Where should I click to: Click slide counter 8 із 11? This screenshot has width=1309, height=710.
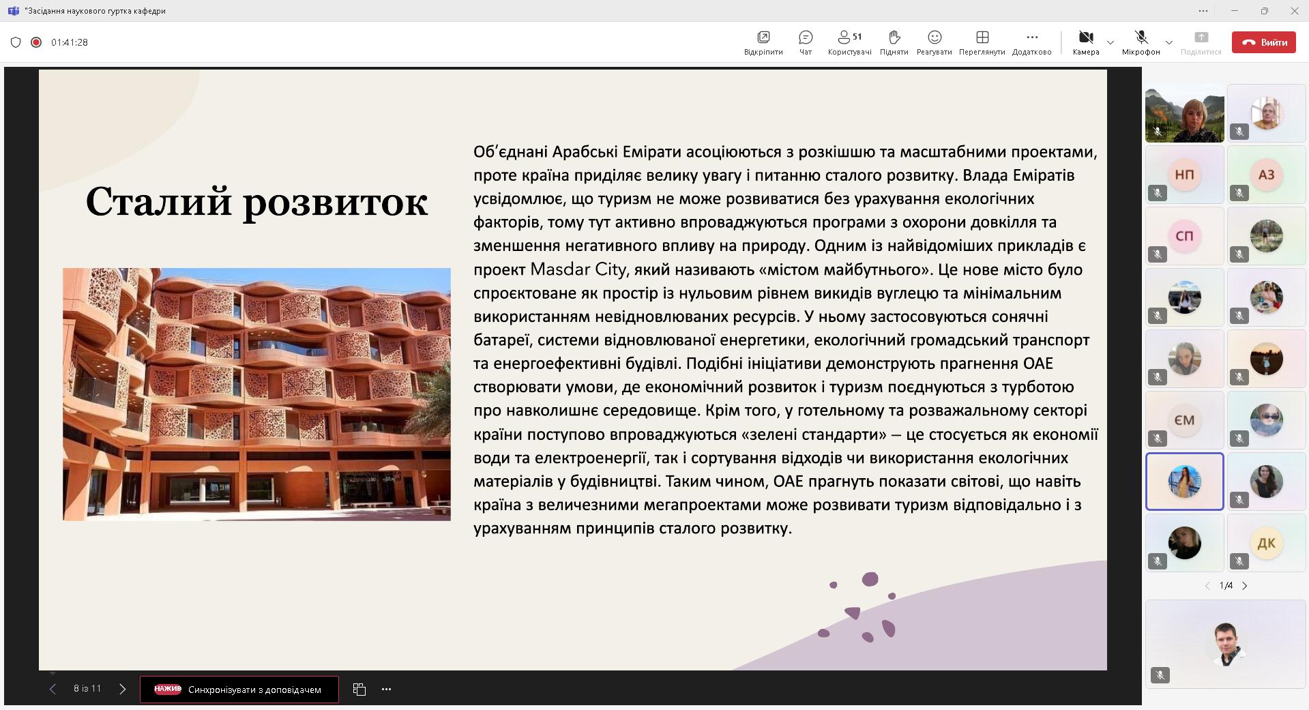(x=87, y=689)
